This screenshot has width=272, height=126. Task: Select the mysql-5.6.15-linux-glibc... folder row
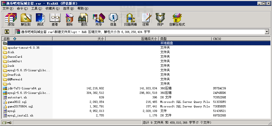[136, 70]
